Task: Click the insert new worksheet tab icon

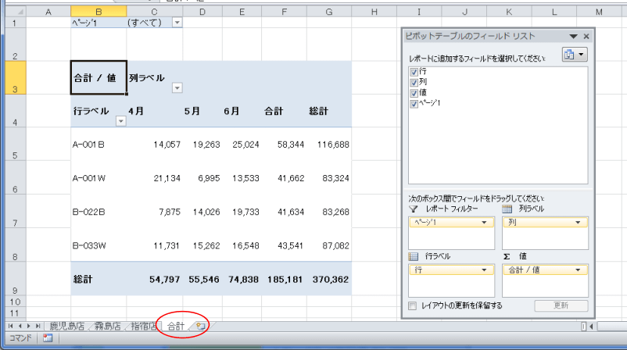Action: (x=201, y=325)
